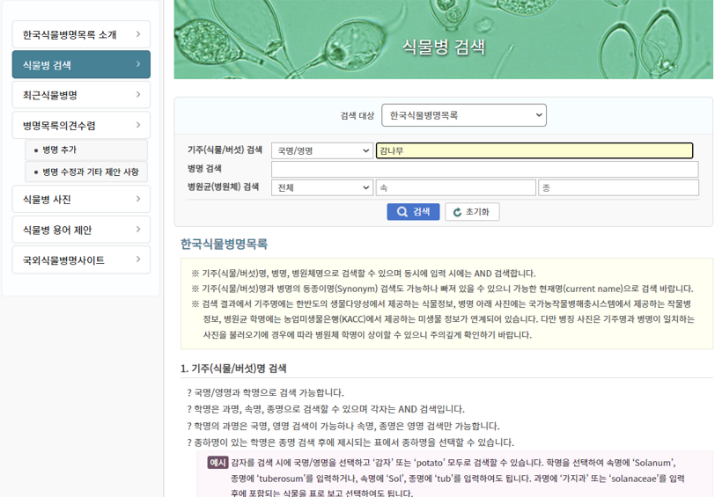Click the 식물병 검색 banner title
This screenshot has height=497, width=722.
[x=444, y=47]
